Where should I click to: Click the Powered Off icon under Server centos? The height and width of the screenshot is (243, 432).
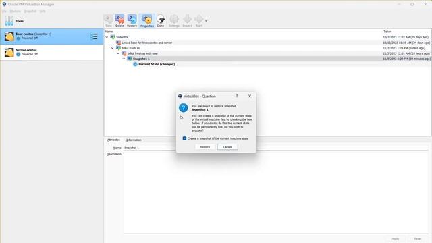pos(18,54)
